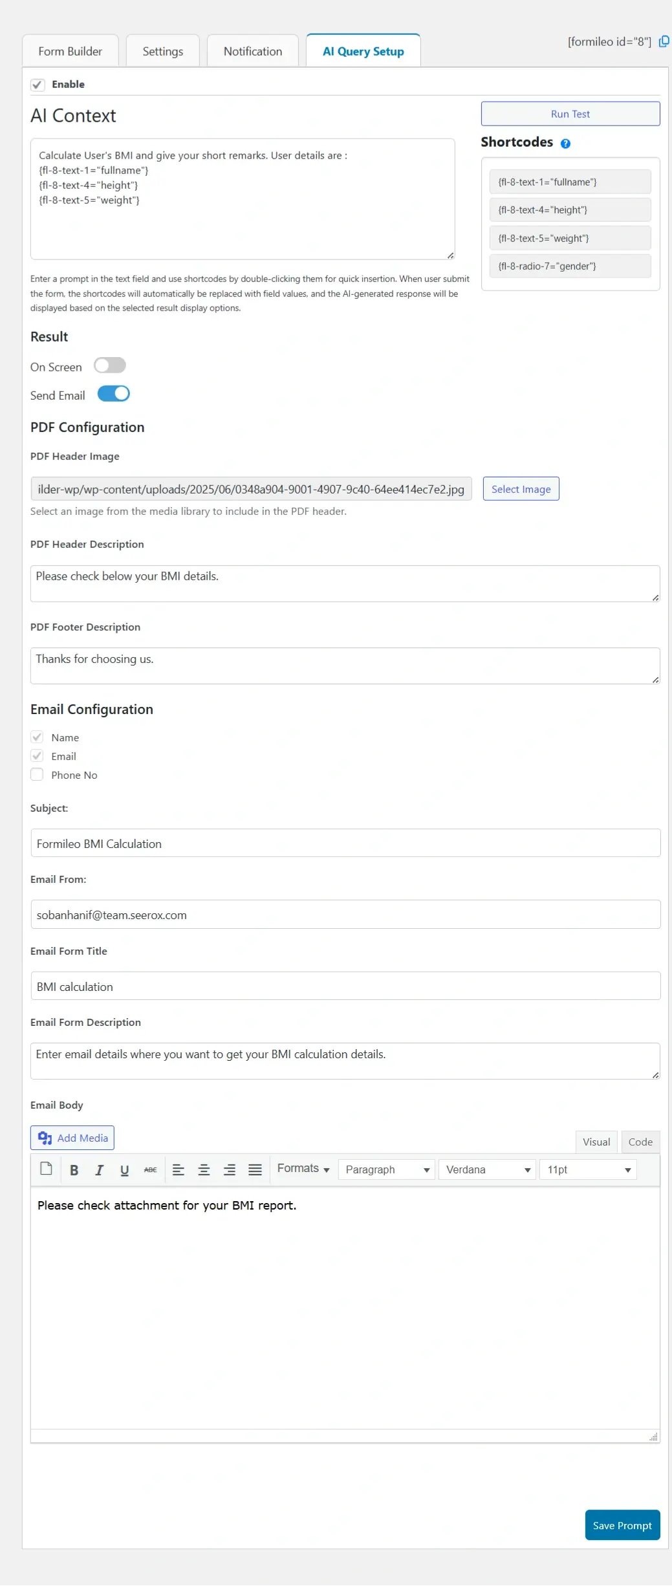Toggle bold formatting in the email body

74,1170
